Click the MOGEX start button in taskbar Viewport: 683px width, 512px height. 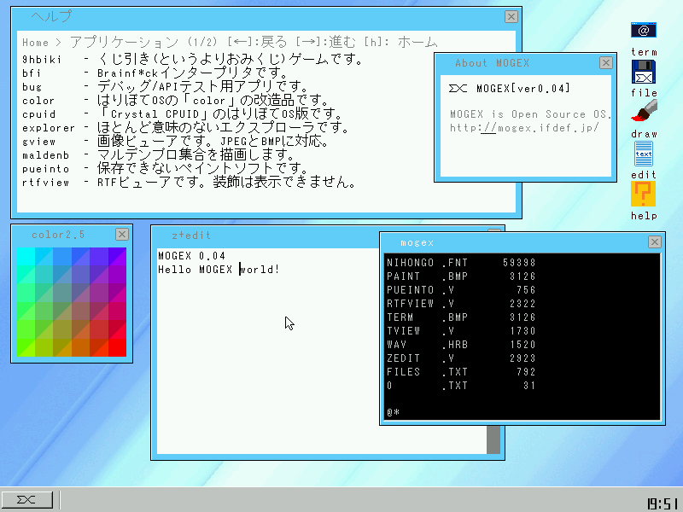[27, 500]
